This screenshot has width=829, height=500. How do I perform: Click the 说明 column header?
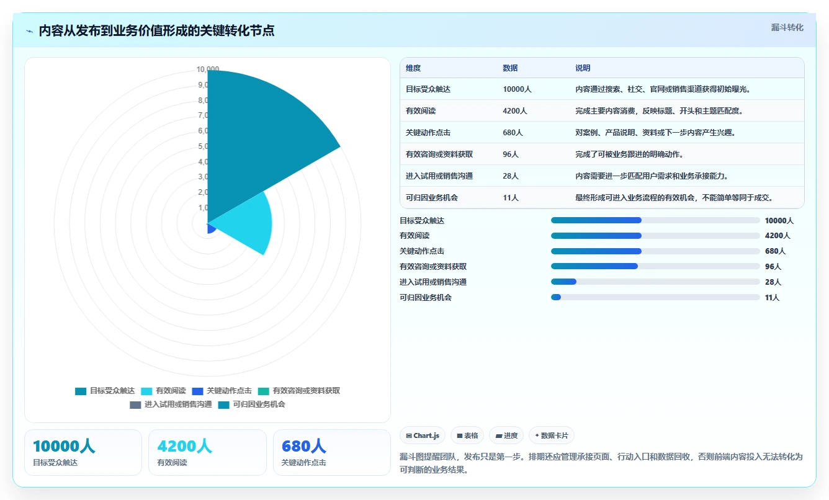pos(583,68)
